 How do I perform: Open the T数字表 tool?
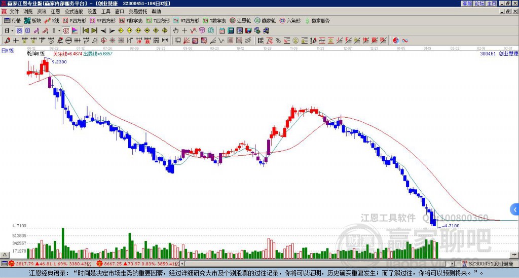(214, 20)
